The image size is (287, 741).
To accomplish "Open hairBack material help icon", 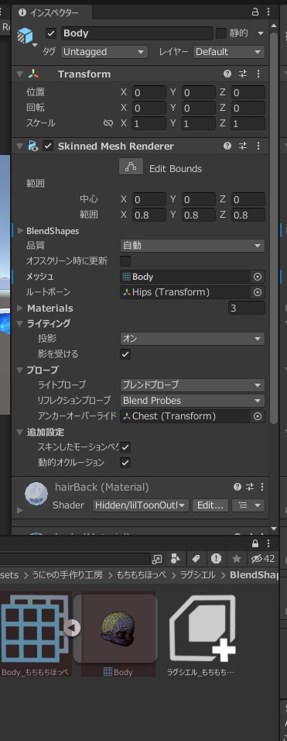I will [237, 487].
